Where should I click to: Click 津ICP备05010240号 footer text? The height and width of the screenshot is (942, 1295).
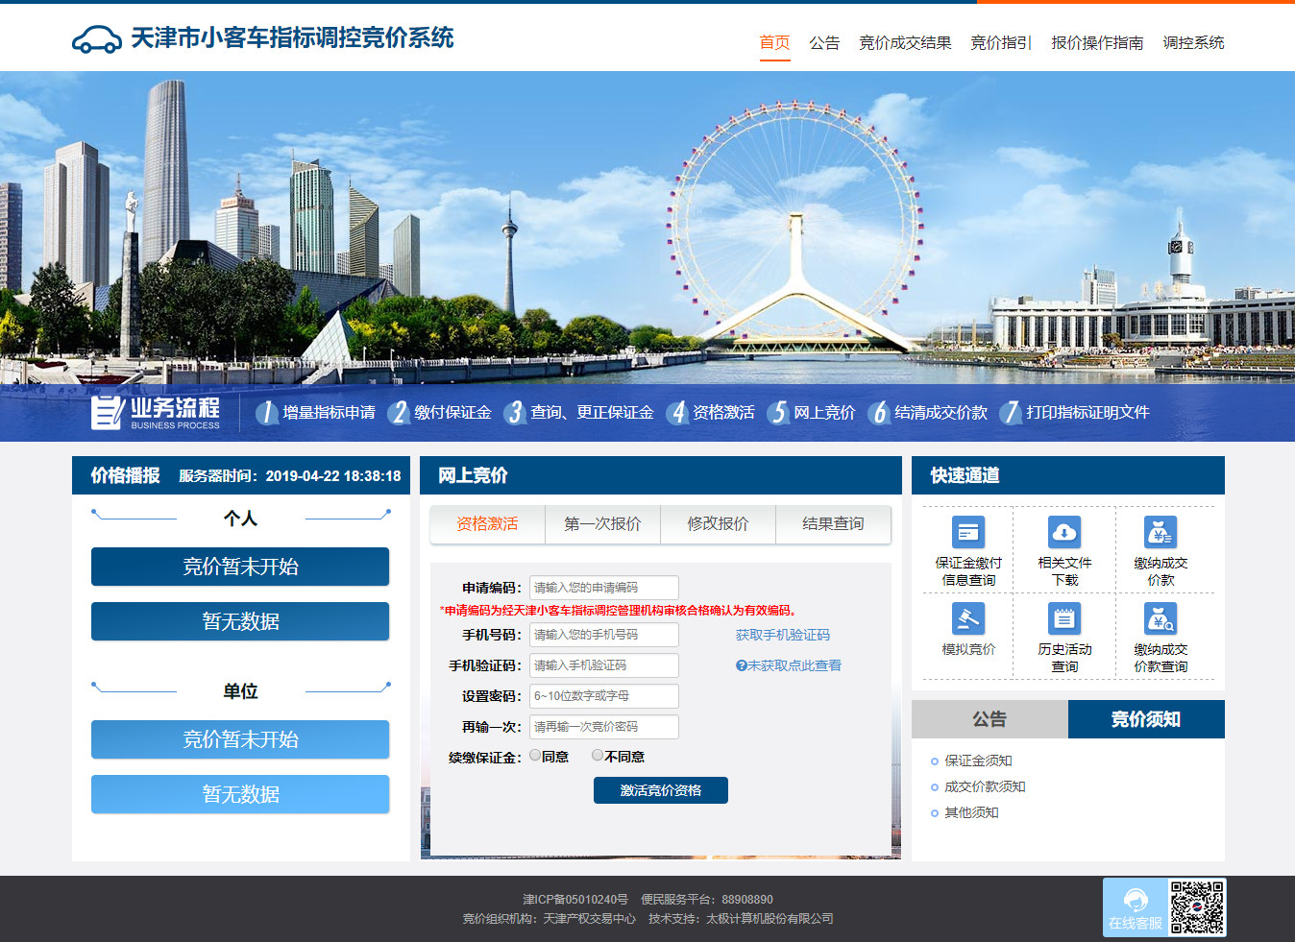point(575,900)
